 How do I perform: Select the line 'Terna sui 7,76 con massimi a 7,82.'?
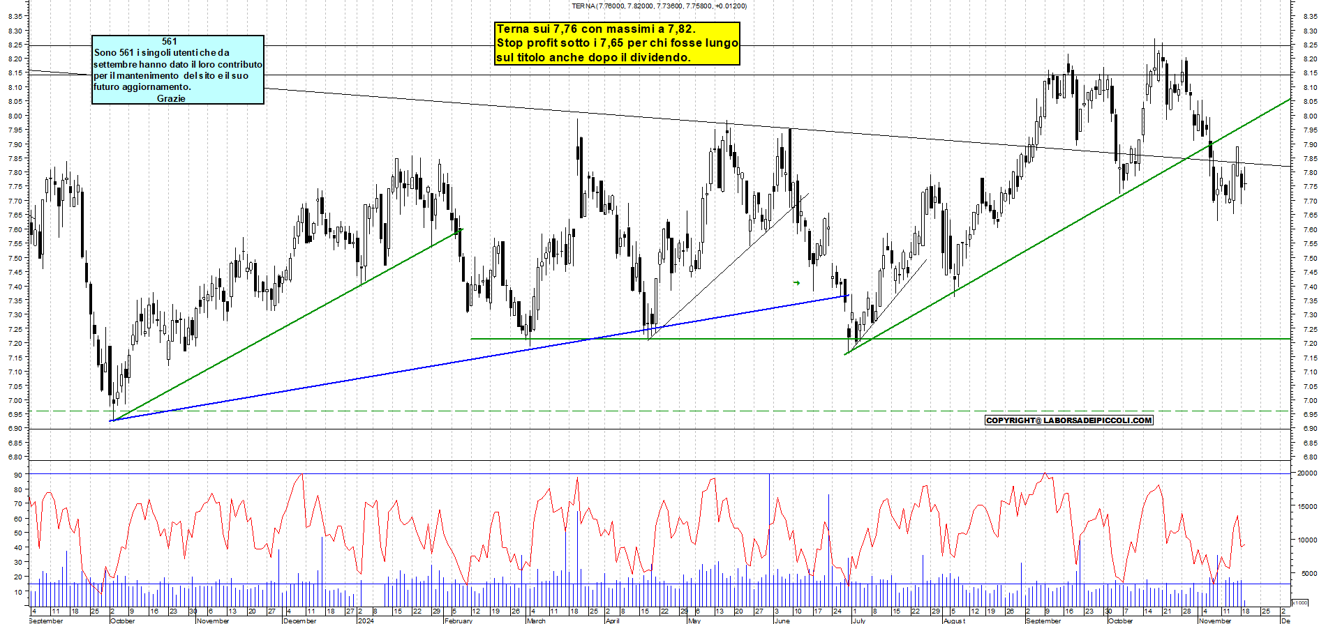(x=596, y=29)
